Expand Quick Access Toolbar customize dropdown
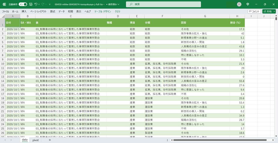This screenshot has width=278, height=143. click(x=50, y=4)
